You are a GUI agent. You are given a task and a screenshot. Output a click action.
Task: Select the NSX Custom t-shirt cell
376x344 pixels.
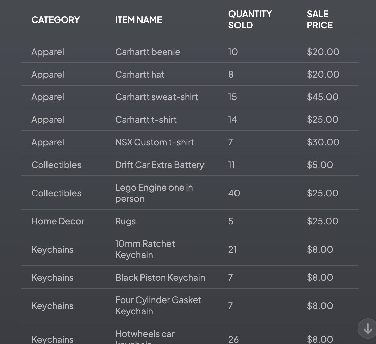[155, 142]
